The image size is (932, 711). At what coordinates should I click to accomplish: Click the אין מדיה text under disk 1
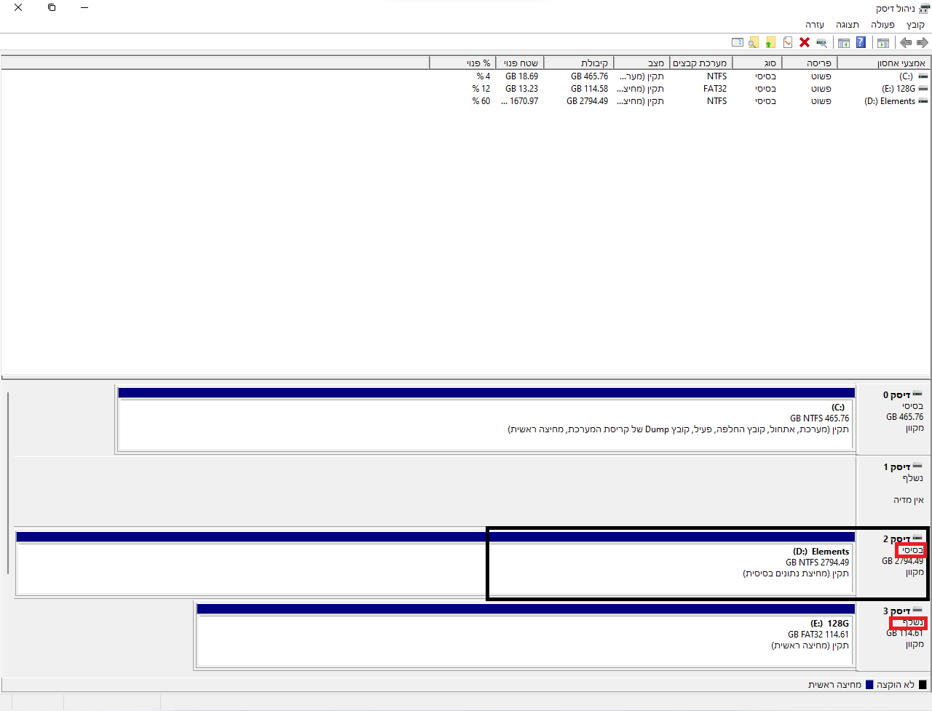pyautogui.click(x=909, y=500)
